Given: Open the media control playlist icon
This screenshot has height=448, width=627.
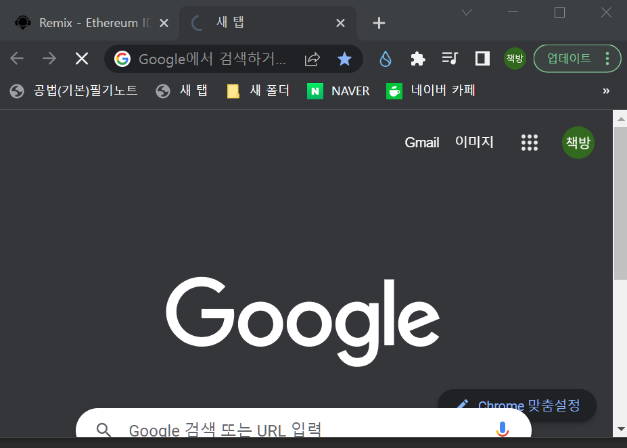Looking at the screenshot, I should click(x=450, y=59).
